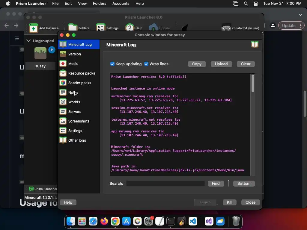The width and height of the screenshot is (307, 230).
Task: Click the console Help button
Action: click(x=68, y=202)
